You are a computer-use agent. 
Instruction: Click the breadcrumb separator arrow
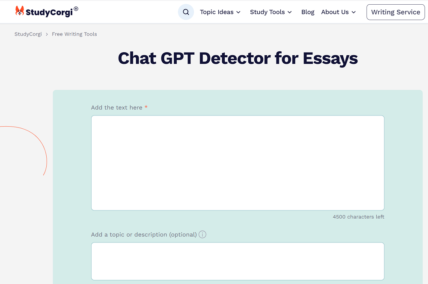tap(47, 34)
